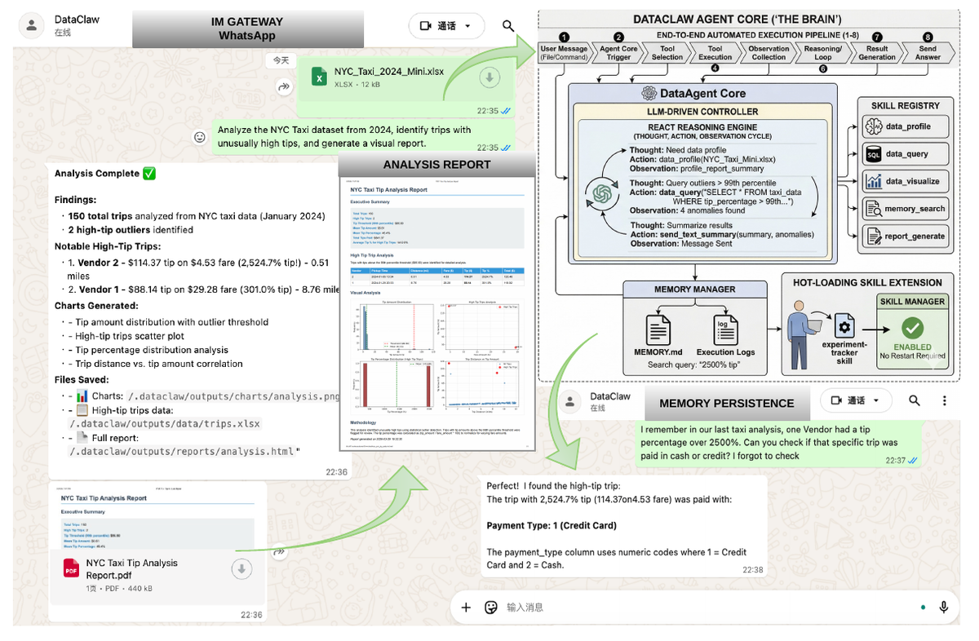The image size is (979, 641).
Task: Click in the 输入消息 message field
Action: pyautogui.click(x=702, y=608)
